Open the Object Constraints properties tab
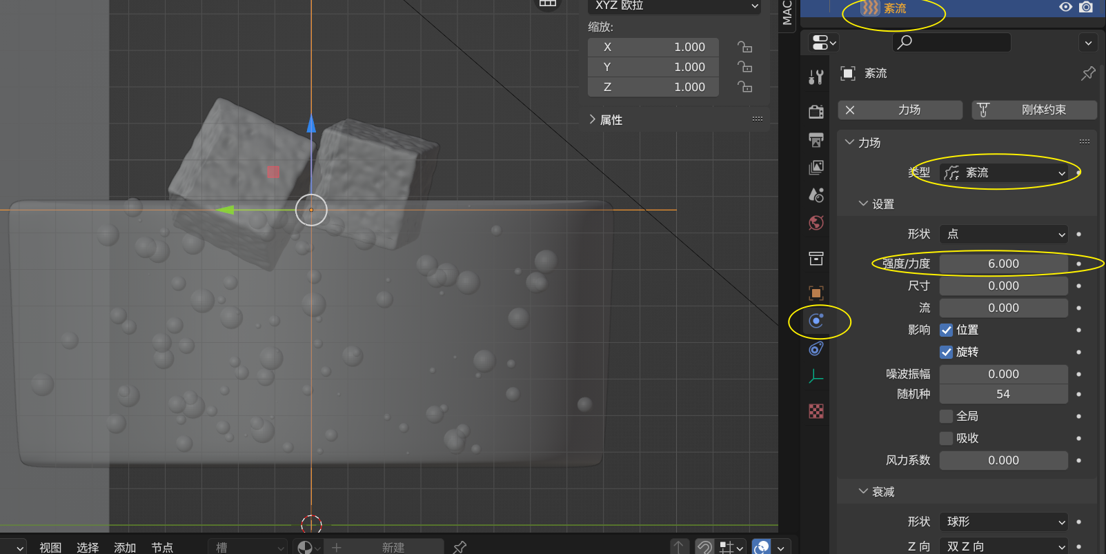Viewport: 1106px width, 554px height. coord(816,348)
